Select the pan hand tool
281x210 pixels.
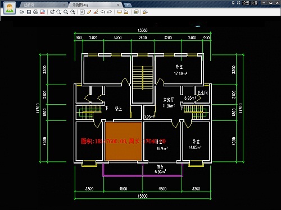click(52, 12)
